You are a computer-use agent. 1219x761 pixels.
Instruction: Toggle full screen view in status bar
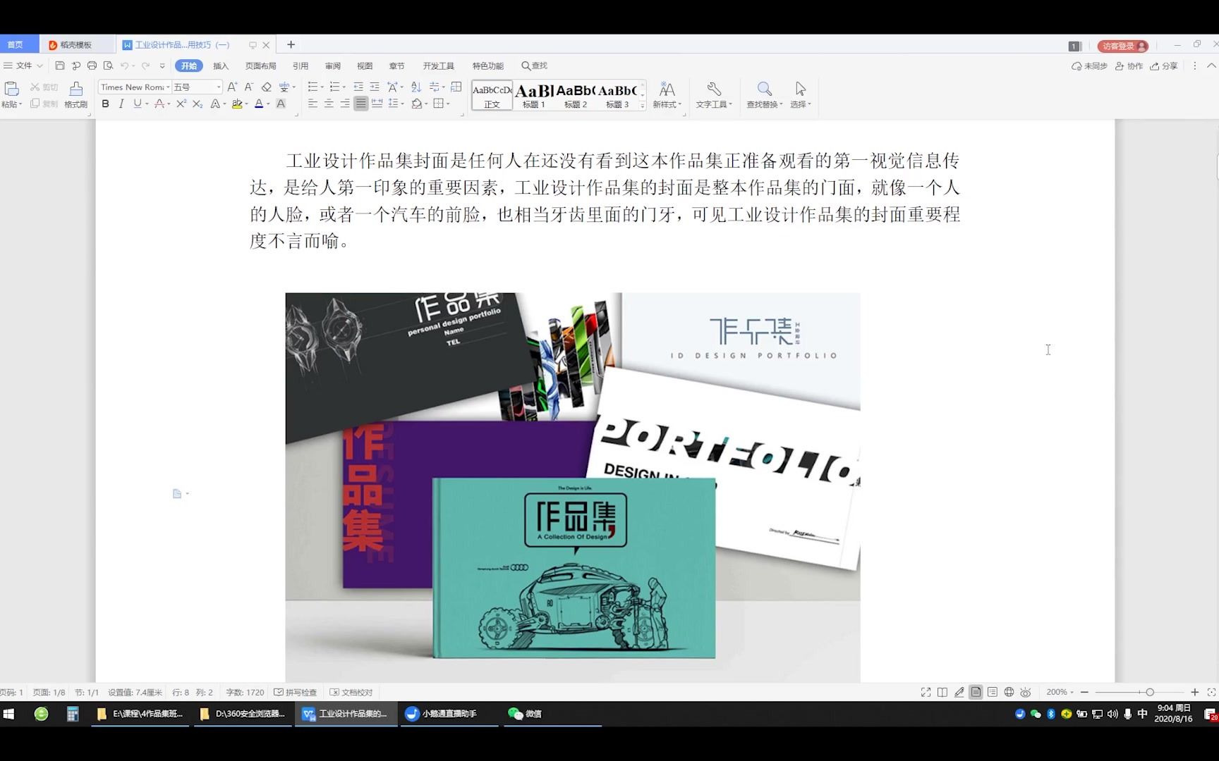[925, 692]
